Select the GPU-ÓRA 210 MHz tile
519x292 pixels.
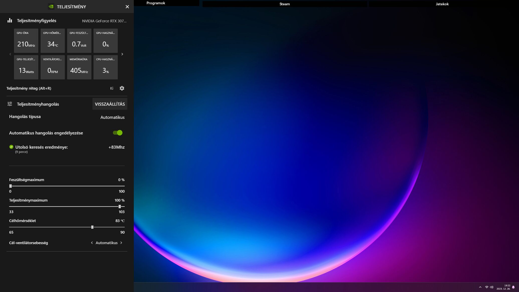26,41
